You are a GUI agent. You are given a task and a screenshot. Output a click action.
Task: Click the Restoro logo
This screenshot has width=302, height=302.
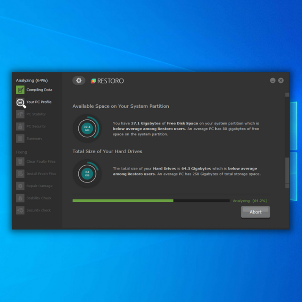[107, 81]
